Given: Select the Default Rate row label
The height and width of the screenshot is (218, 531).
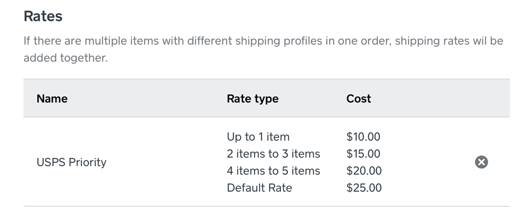Looking at the screenshot, I should pyautogui.click(x=259, y=188).
